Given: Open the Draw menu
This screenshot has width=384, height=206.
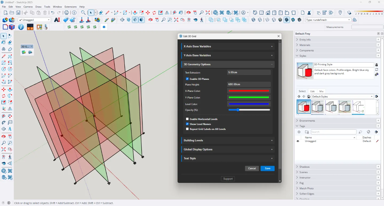Looking at the screenshot, I should pyautogui.click(x=38, y=7).
